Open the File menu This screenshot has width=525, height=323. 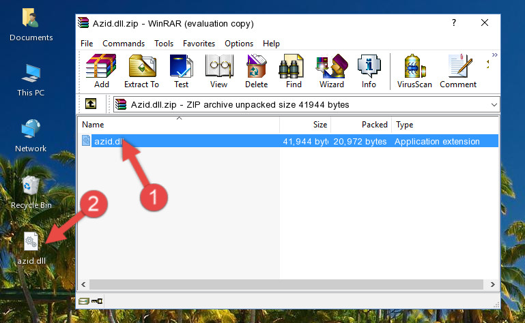point(87,44)
